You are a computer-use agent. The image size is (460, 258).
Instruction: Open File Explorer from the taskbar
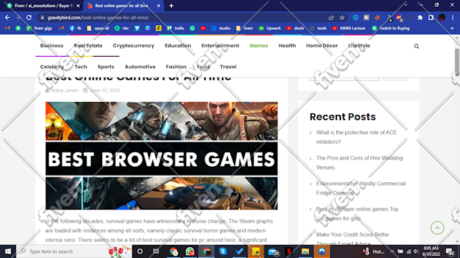(x=305, y=251)
